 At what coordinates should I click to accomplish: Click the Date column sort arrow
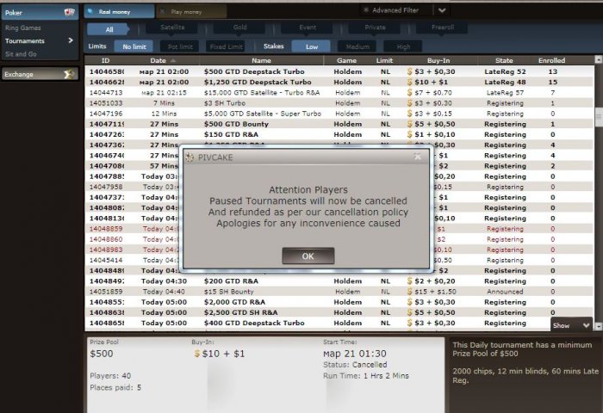[173, 61]
